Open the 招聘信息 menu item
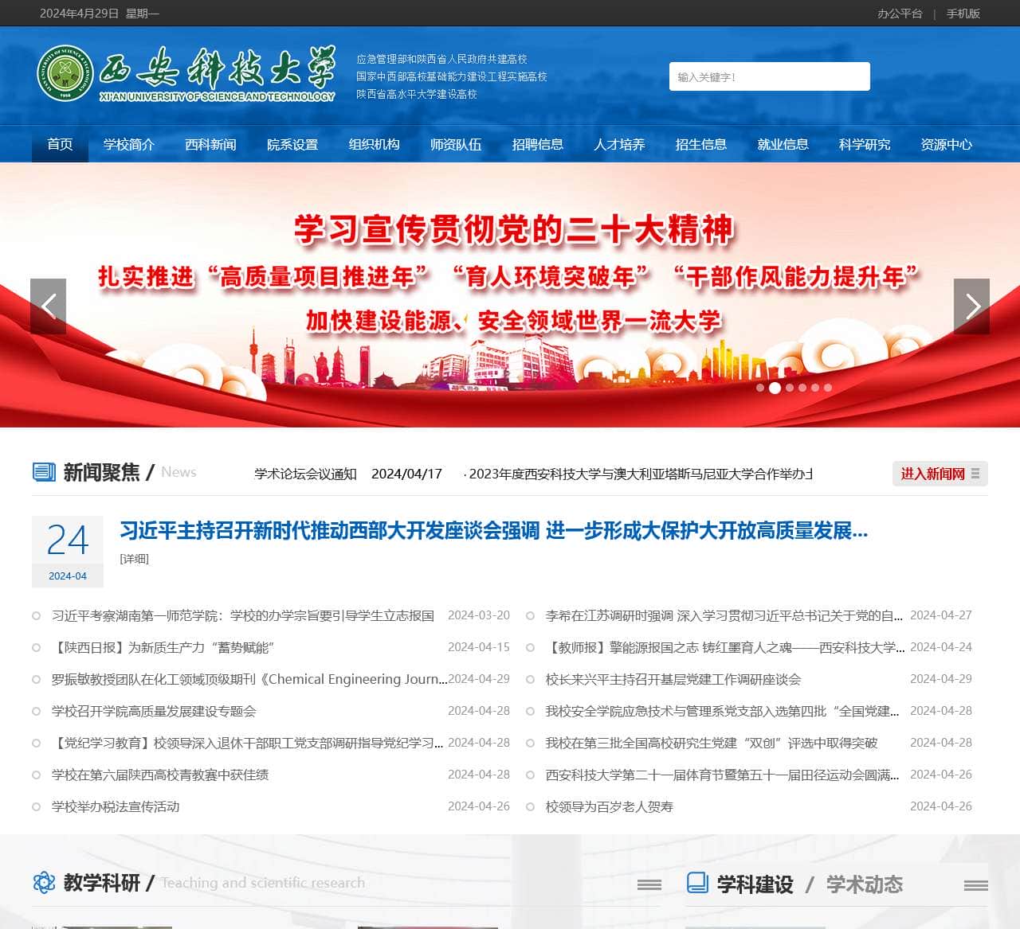This screenshot has height=929, width=1020. (x=538, y=144)
